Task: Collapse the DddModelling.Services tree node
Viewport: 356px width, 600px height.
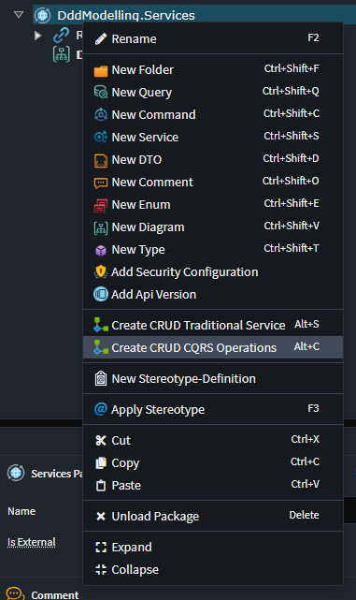Action: click(x=19, y=15)
